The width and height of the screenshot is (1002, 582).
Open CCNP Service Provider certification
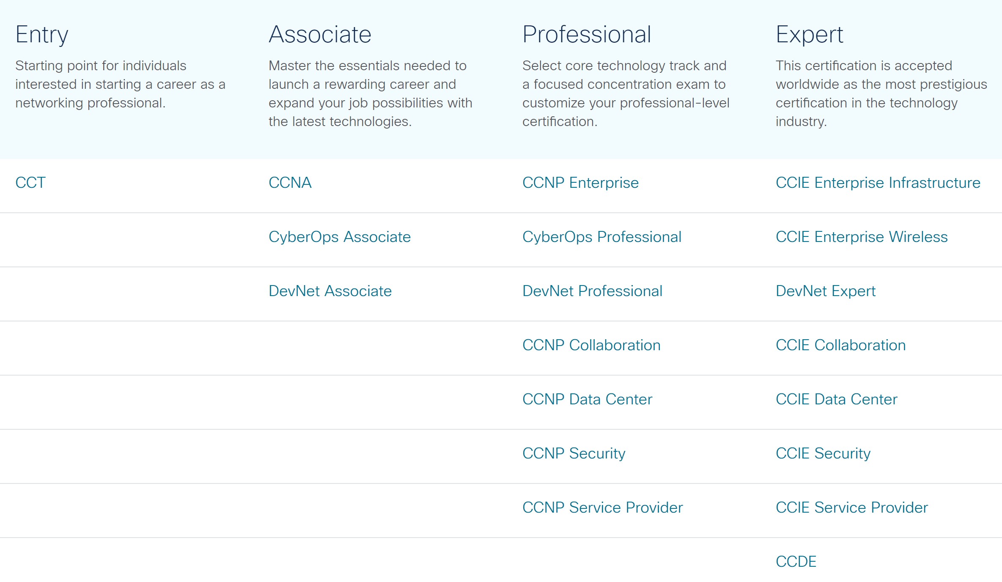click(x=602, y=508)
